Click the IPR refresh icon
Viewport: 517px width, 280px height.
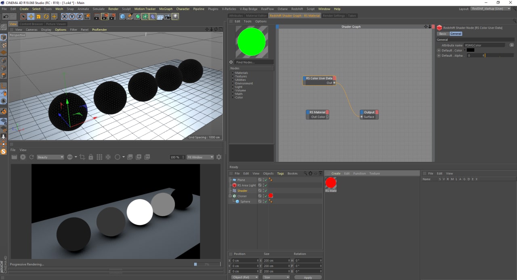[x=32, y=157]
